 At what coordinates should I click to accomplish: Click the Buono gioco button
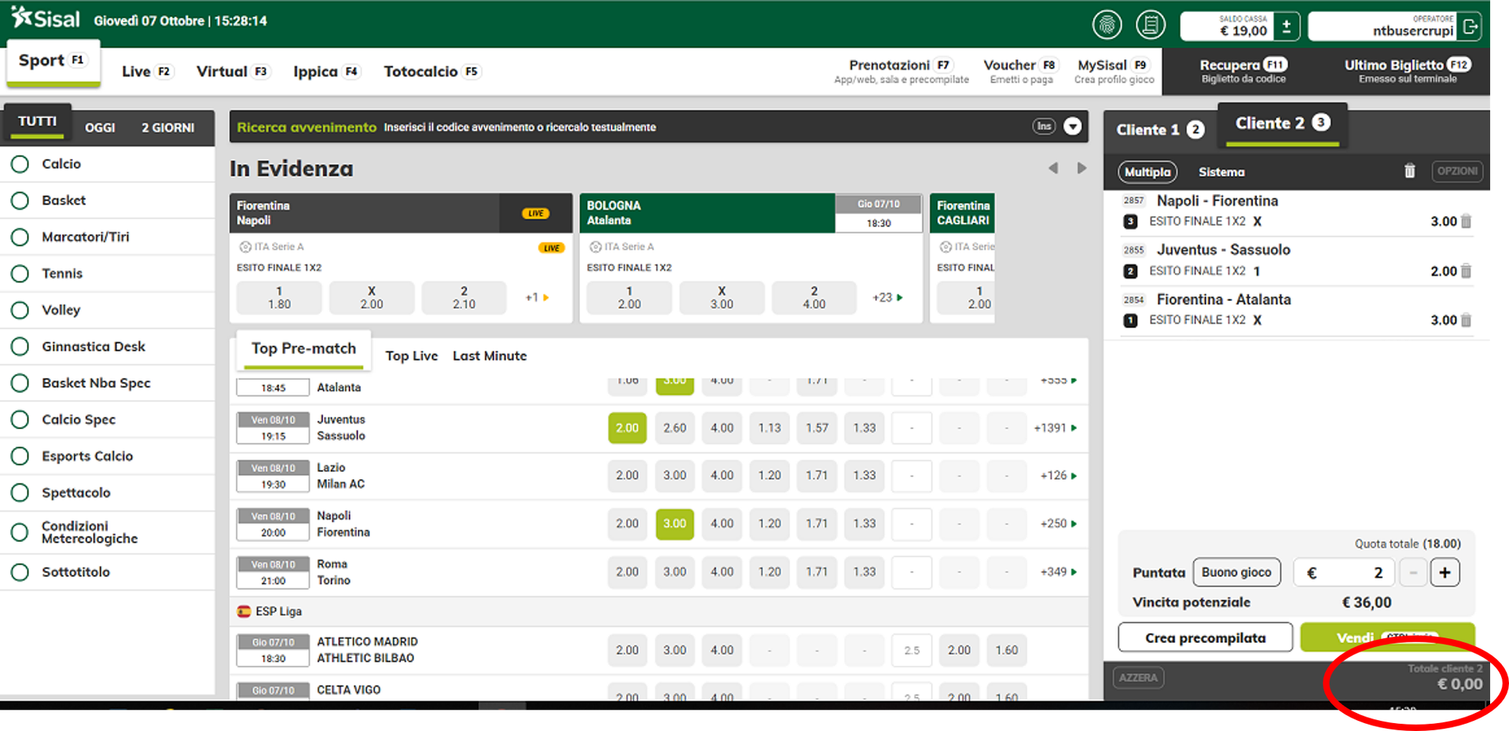click(x=1236, y=572)
